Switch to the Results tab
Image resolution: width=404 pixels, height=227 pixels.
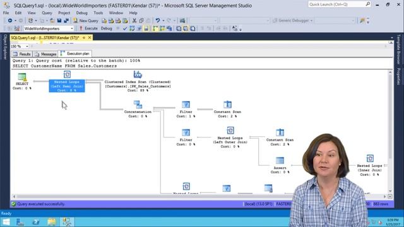tap(22, 54)
